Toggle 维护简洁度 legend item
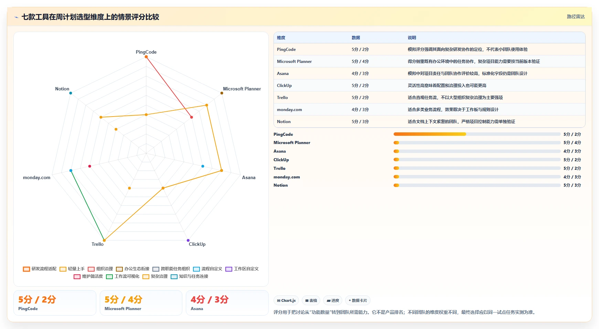The width and height of the screenshot is (599, 329). point(88,276)
